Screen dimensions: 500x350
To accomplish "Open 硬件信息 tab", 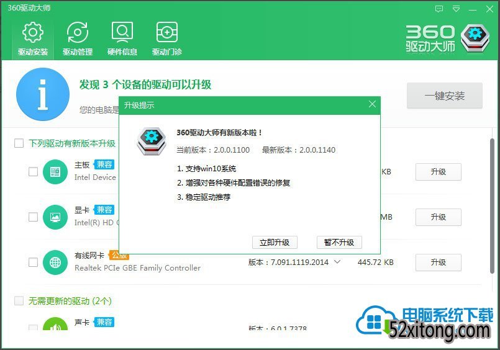I will coord(122,39).
